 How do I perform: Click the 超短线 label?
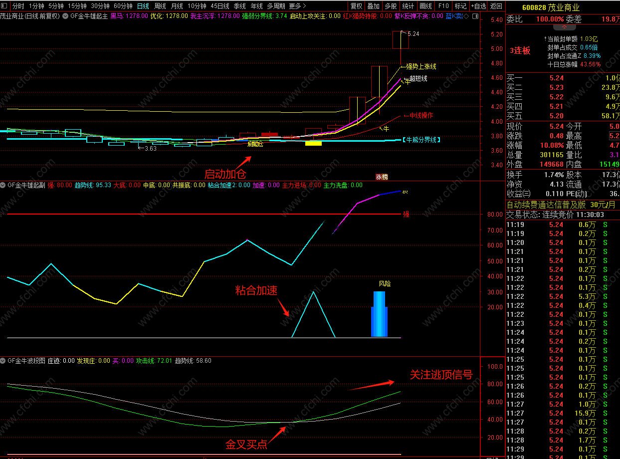click(x=418, y=78)
